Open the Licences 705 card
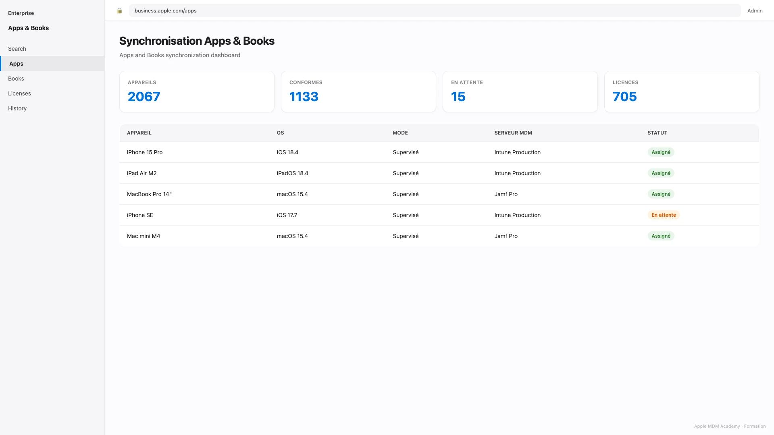 click(682, 92)
